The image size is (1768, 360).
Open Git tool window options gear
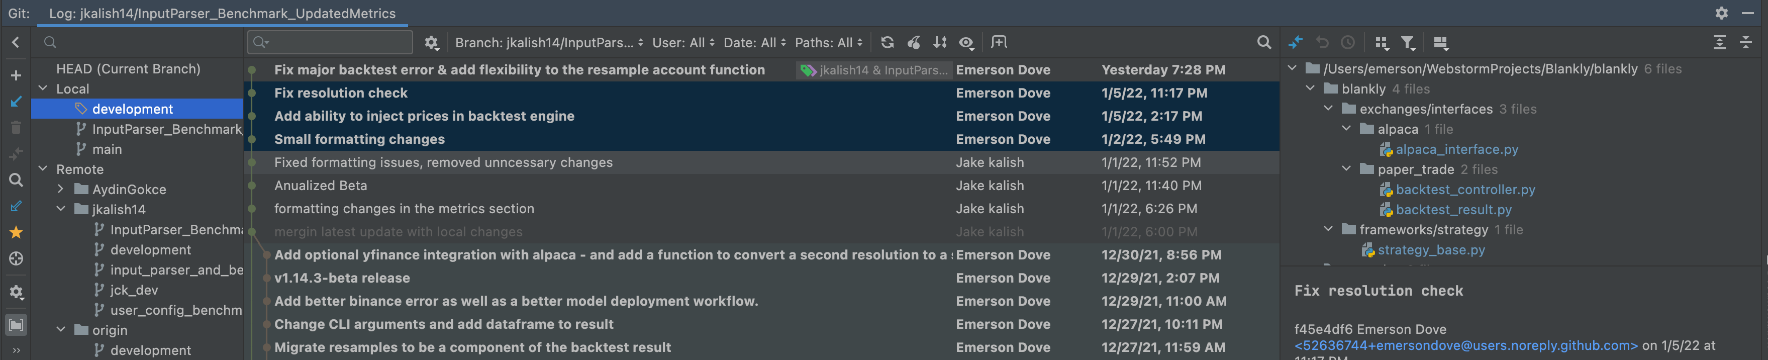pos(1721,13)
